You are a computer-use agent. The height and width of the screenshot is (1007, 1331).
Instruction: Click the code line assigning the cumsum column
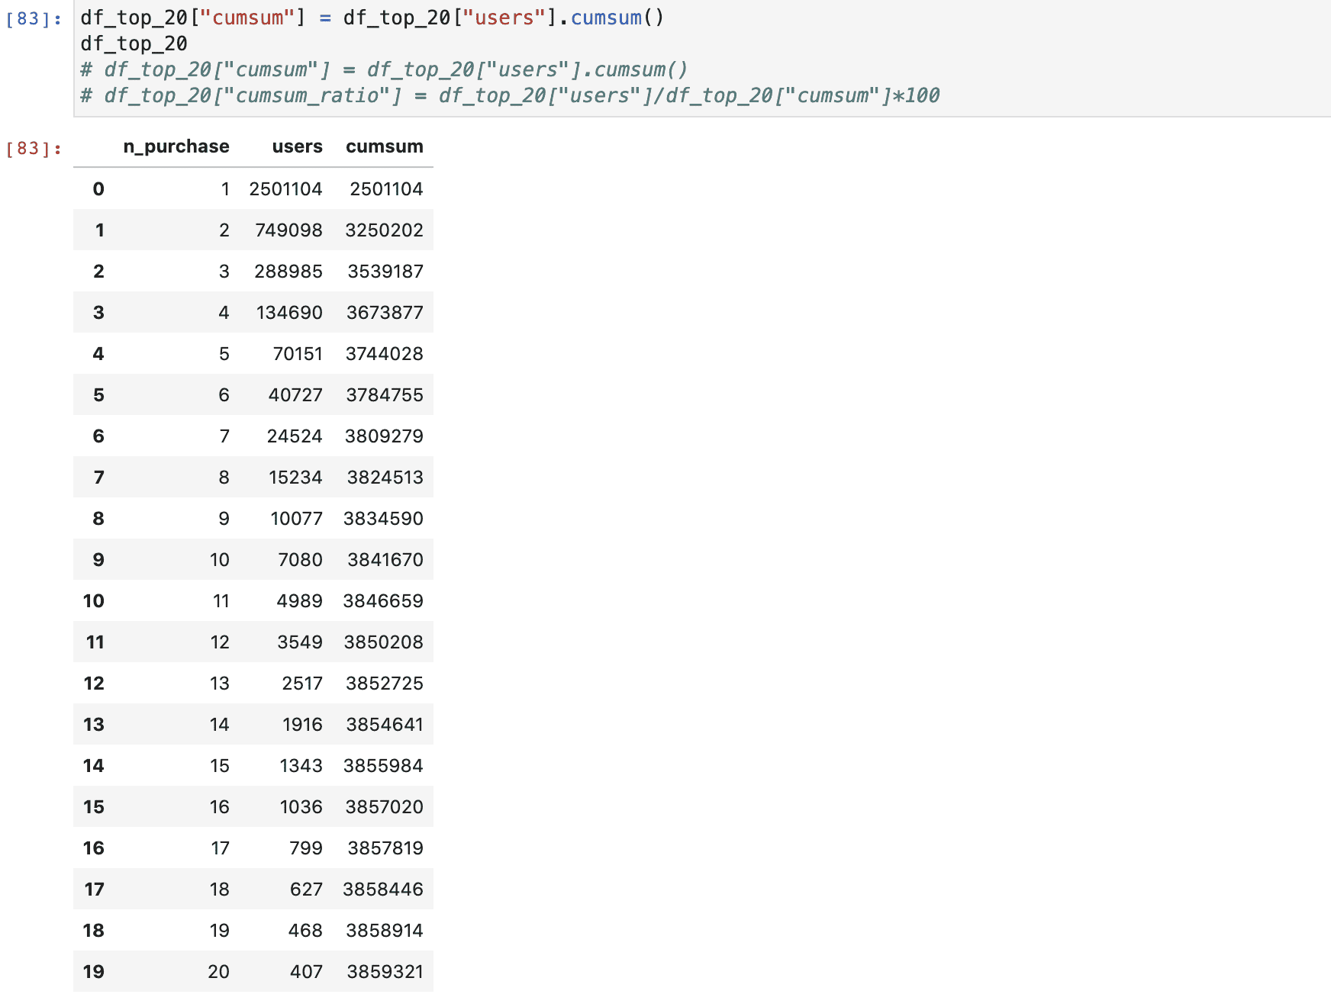[x=372, y=18]
